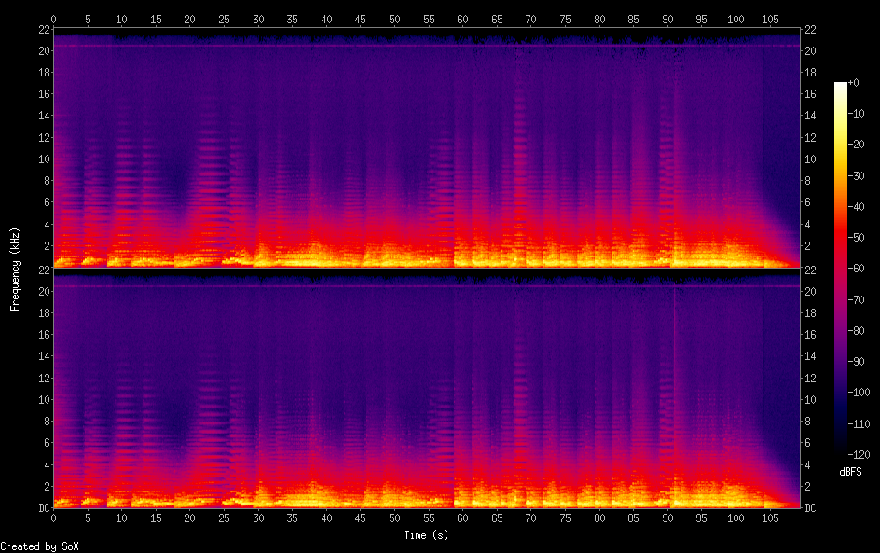
Task: Click the 20 kHz label on lower channel's right axis
Action: (811, 292)
